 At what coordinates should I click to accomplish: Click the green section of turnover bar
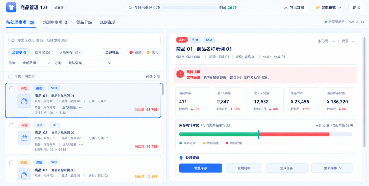(219, 134)
